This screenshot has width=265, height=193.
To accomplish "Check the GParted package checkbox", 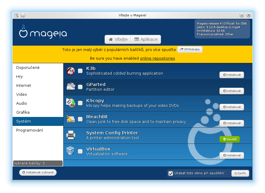I will point(80,87).
